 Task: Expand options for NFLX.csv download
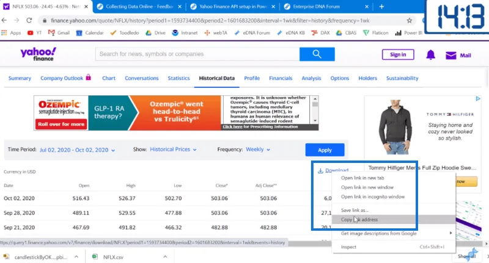point(165,257)
